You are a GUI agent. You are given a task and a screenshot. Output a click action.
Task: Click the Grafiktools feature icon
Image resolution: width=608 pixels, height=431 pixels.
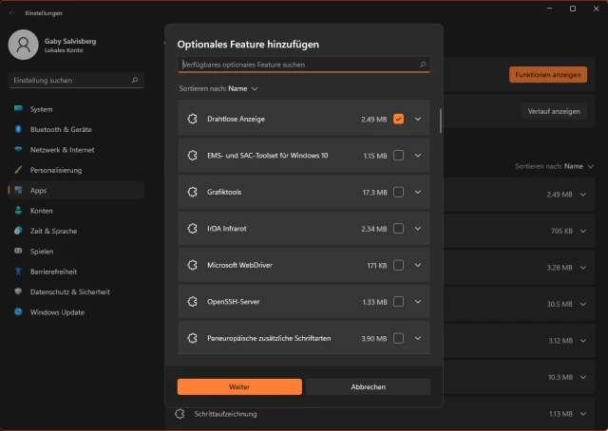pyautogui.click(x=192, y=192)
